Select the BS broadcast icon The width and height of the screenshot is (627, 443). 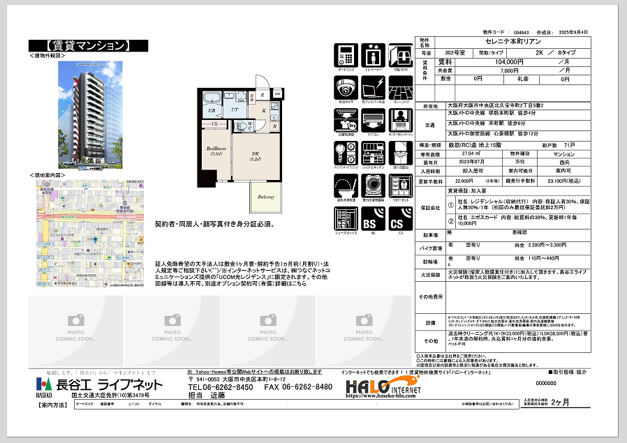pos(372,220)
